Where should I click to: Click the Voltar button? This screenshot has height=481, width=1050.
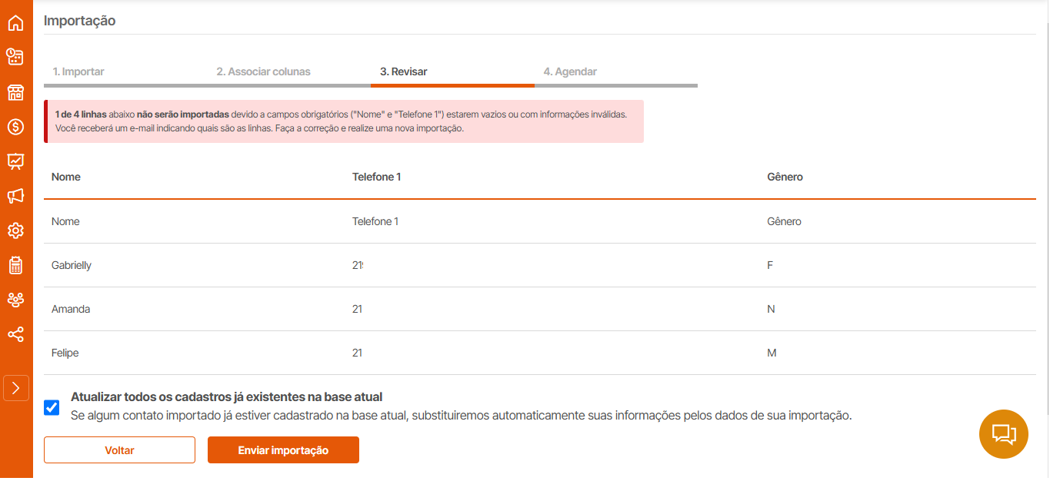tap(119, 450)
